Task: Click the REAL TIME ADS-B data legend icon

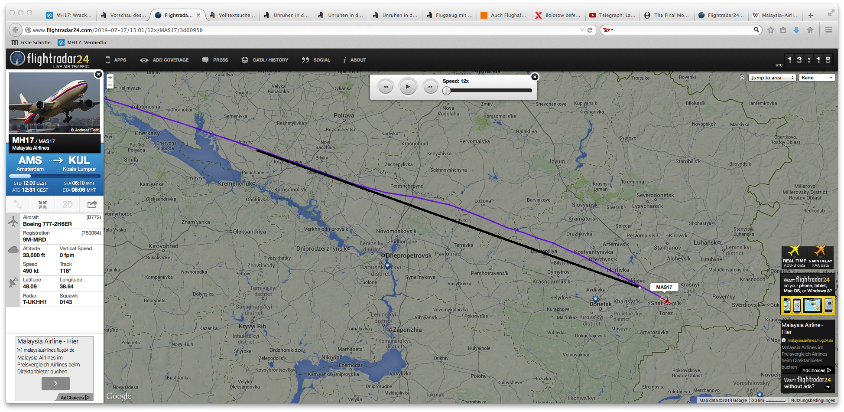Action: (794, 256)
